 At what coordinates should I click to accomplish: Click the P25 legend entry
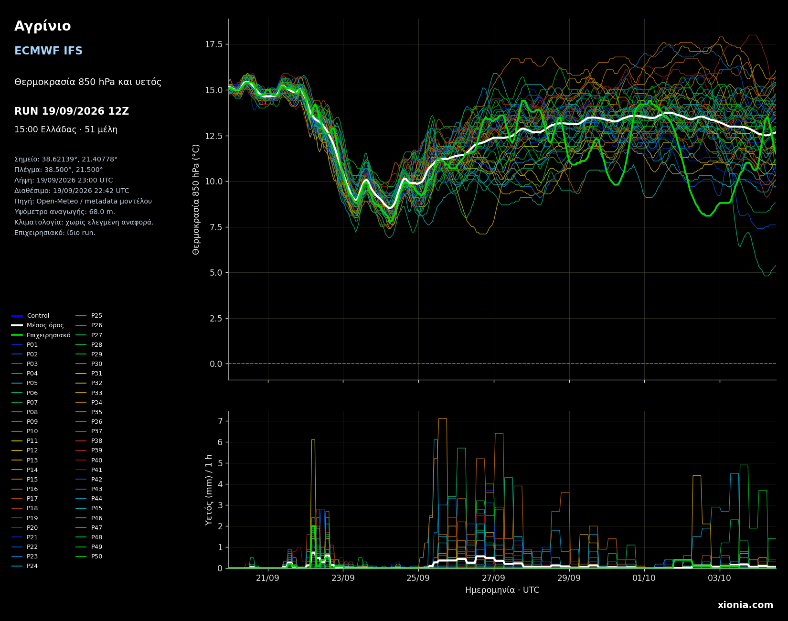(x=89, y=316)
